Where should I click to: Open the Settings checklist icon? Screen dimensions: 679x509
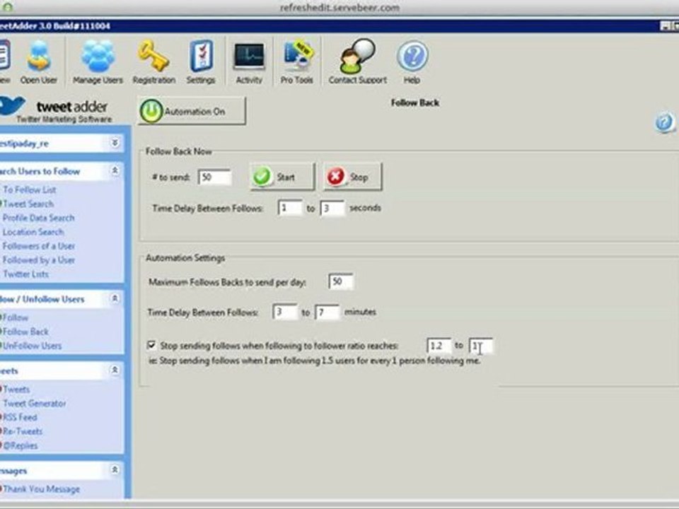click(201, 62)
